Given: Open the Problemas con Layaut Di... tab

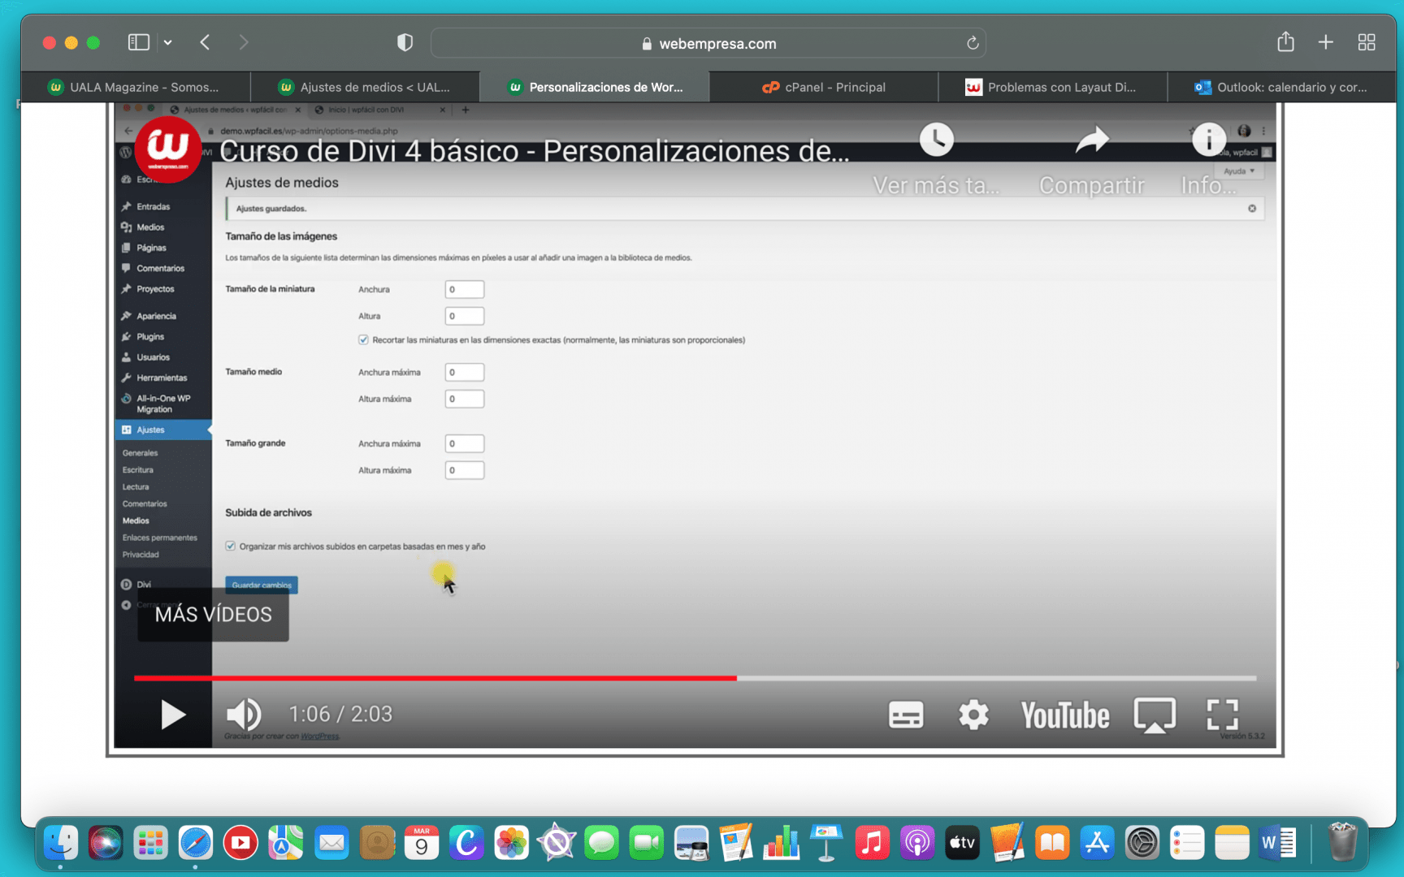Looking at the screenshot, I should click(x=1053, y=87).
